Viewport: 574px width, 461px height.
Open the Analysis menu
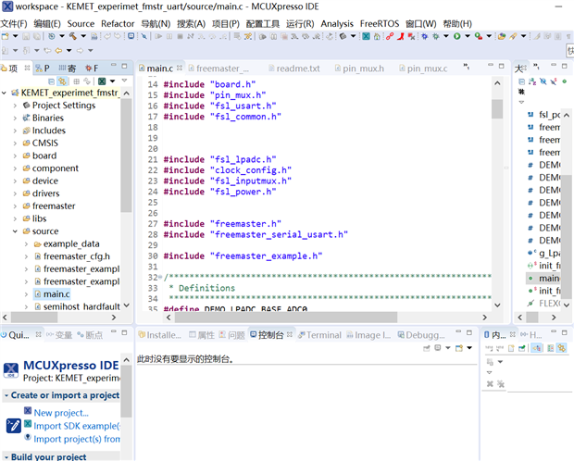(337, 24)
